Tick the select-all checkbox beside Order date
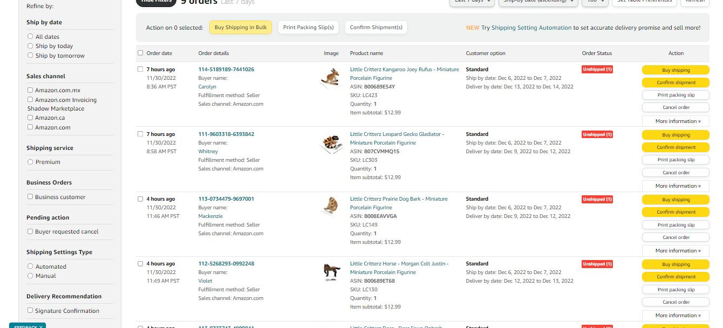This screenshot has height=328, width=723. [141, 53]
